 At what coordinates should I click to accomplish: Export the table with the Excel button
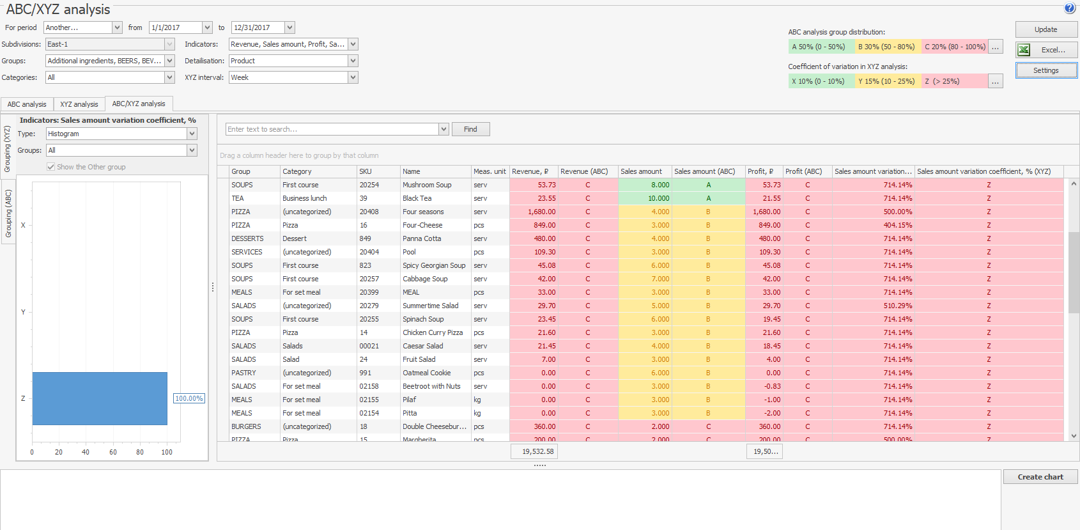point(1046,50)
